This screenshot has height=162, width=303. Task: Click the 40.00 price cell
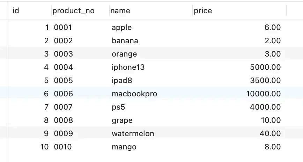pyautogui.click(x=270, y=134)
